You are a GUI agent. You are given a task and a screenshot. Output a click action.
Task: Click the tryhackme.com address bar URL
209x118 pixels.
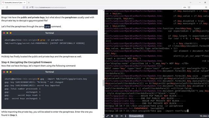[x=50, y=7]
